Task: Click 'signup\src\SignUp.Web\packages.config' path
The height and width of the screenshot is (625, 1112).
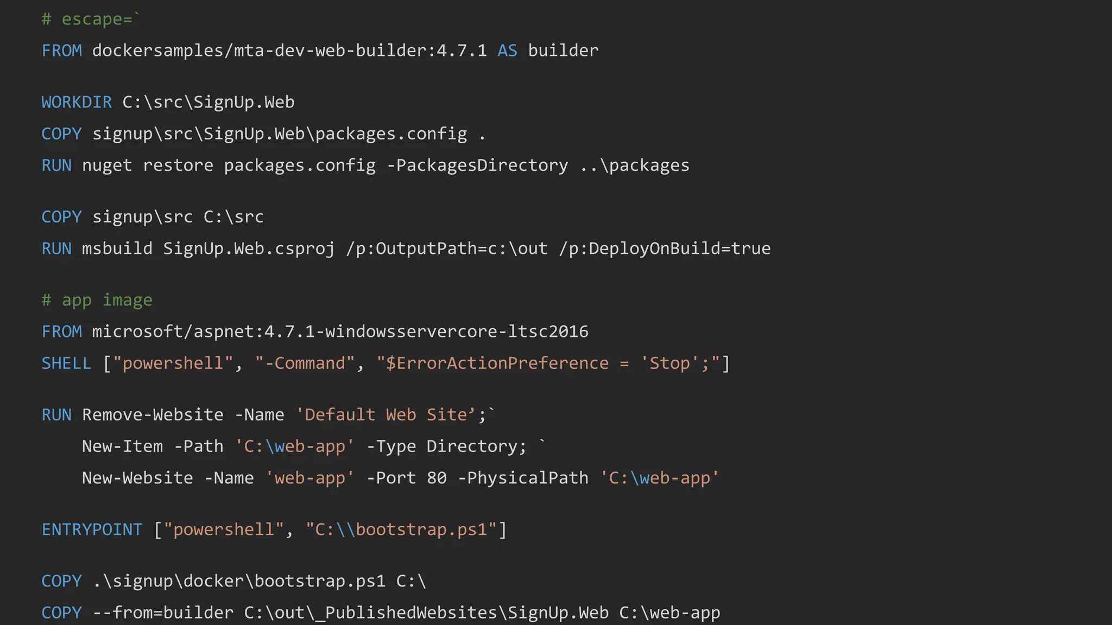Action: [x=280, y=133]
